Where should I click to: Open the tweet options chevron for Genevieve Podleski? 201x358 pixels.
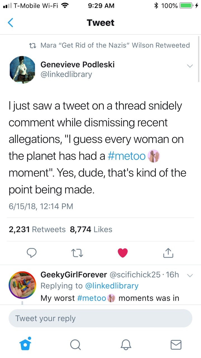[190, 66]
